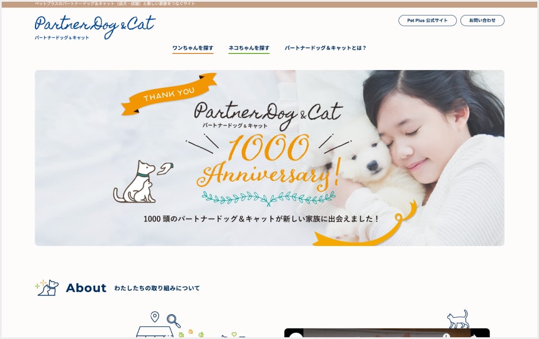Go to the ワンちゃんを探す page

193,48
